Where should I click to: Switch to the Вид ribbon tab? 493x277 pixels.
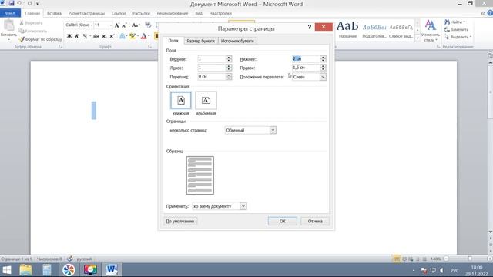[199, 13]
